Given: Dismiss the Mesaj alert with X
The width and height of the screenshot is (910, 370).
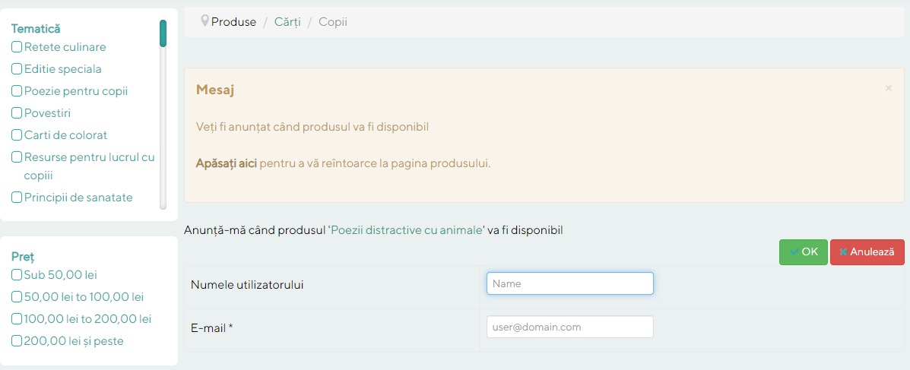Looking at the screenshot, I should click(x=888, y=88).
